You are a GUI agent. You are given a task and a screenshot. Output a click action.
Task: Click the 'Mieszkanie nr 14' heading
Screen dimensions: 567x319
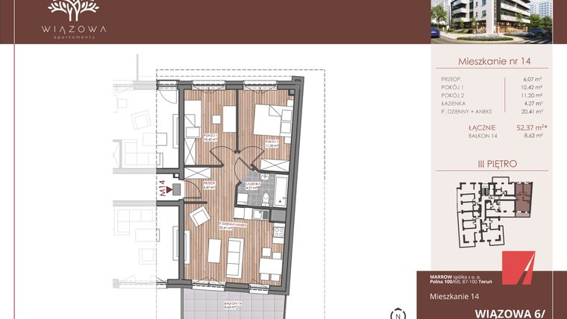pos(495,61)
